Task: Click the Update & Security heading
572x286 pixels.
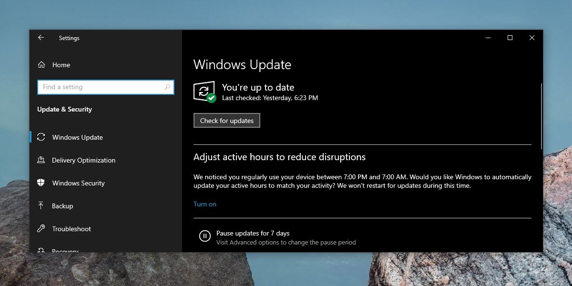Action: coord(65,109)
